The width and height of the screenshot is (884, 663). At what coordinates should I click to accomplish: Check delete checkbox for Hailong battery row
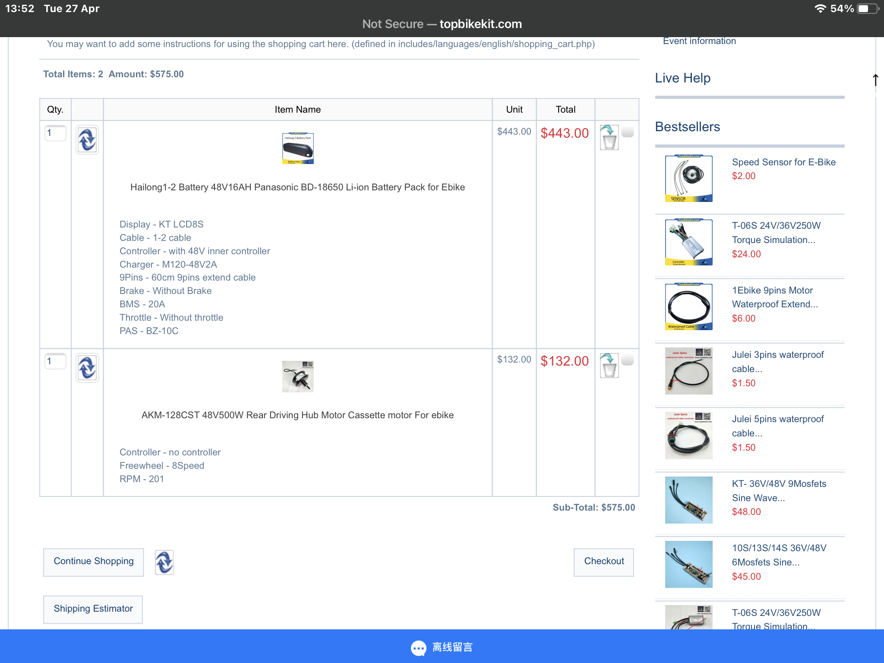628,132
